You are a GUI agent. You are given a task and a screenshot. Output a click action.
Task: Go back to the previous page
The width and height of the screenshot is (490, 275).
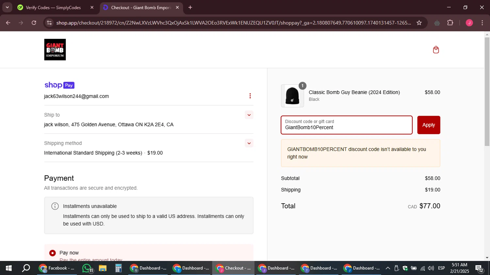[8, 23]
